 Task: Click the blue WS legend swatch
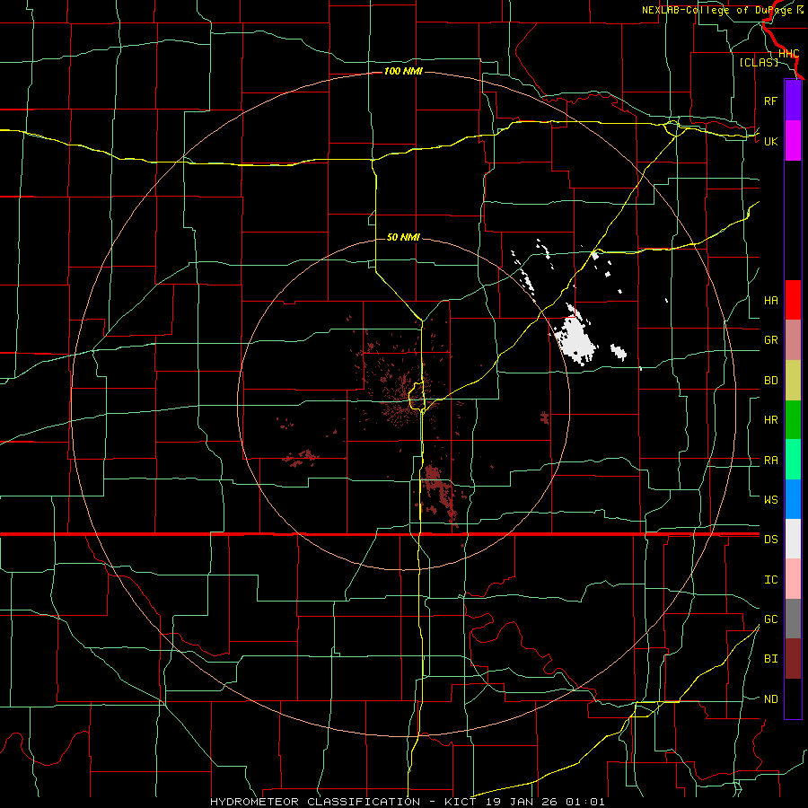(793, 499)
